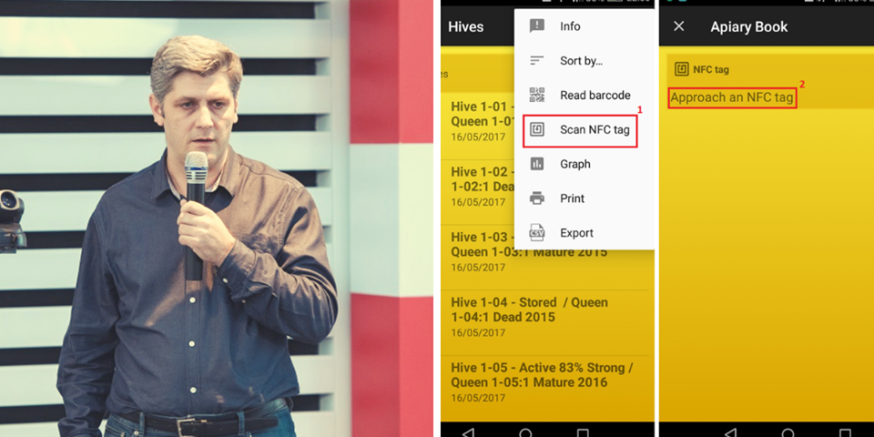Image resolution: width=874 pixels, height=437 pixels.
Task: Tap the Hives screen title
Action: [466, 26]
